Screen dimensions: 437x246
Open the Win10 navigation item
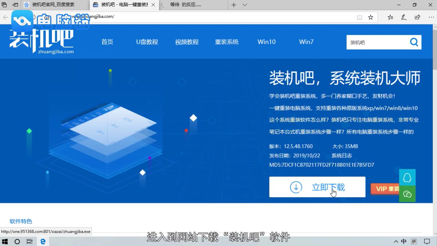[267, 42]
